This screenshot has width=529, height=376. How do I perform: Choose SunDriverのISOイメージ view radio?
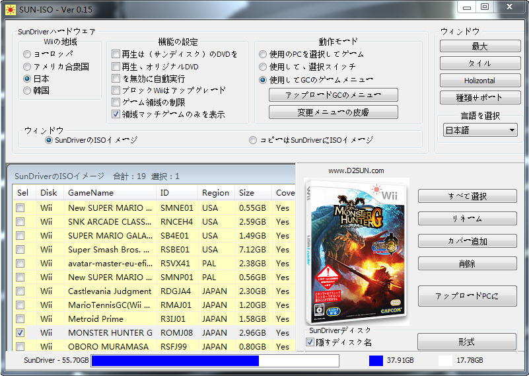(49, 140)
